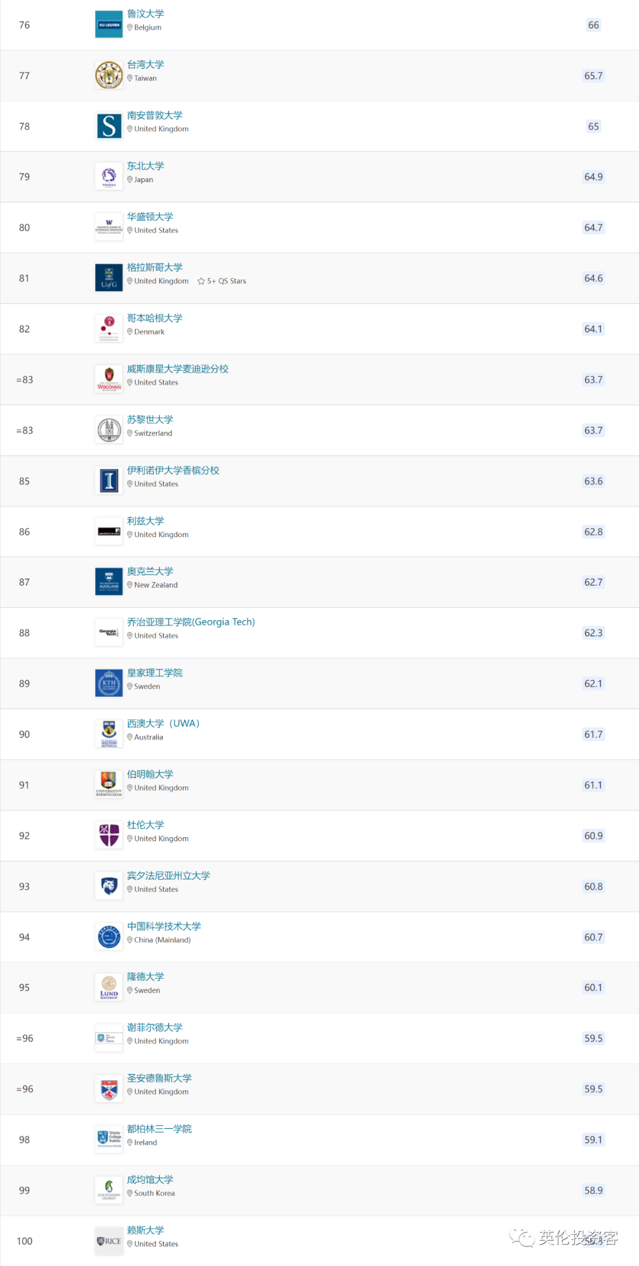Open the 西澳大学（UWA）link
This screenshot has width=639, height=1266.
pos(163,724)
